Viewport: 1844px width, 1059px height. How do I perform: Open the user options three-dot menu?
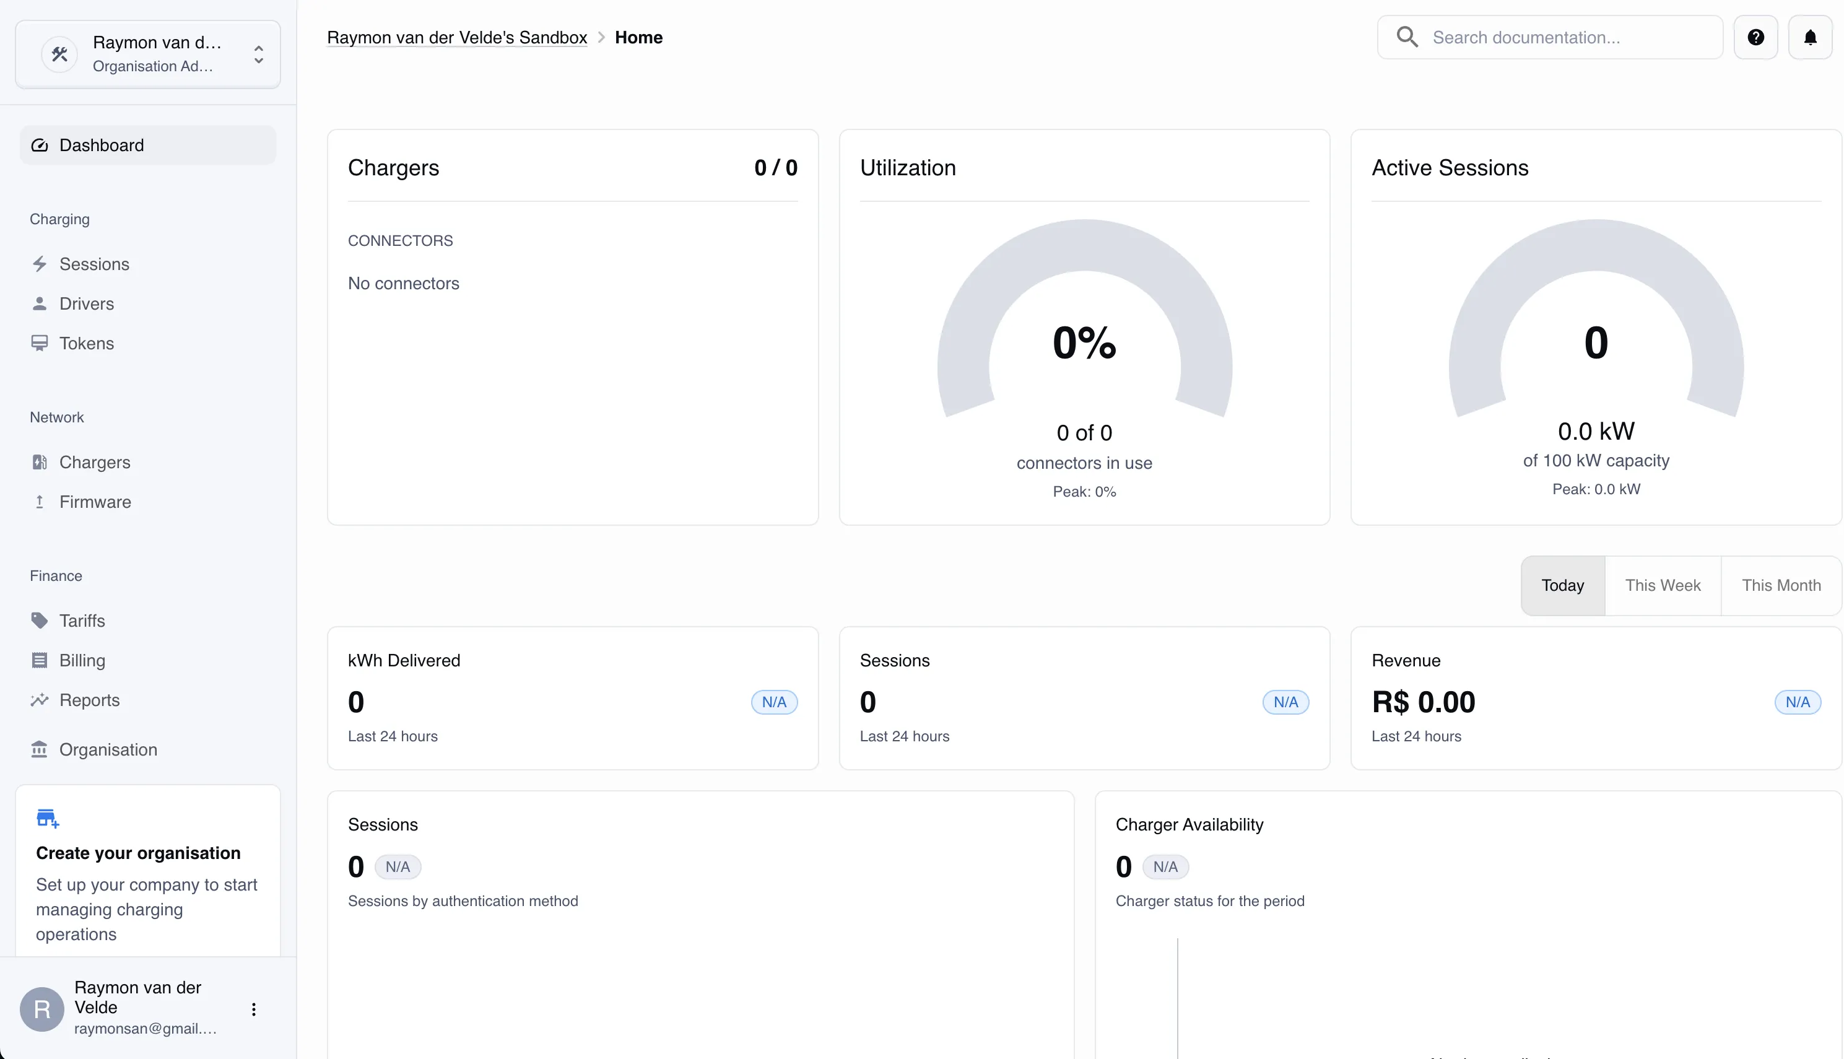[x=254, y=1009]
